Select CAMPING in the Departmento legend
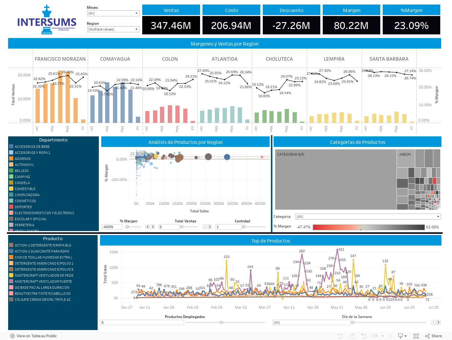The image size is (452, 340). 22,177
